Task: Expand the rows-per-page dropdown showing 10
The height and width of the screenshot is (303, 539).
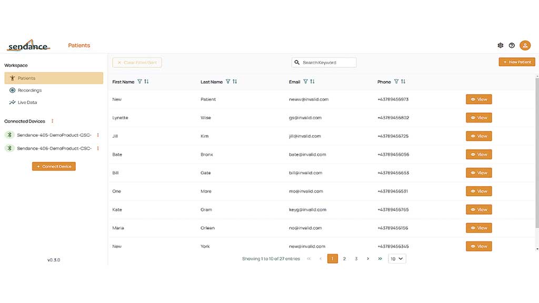Action: (x=397, y=259)
